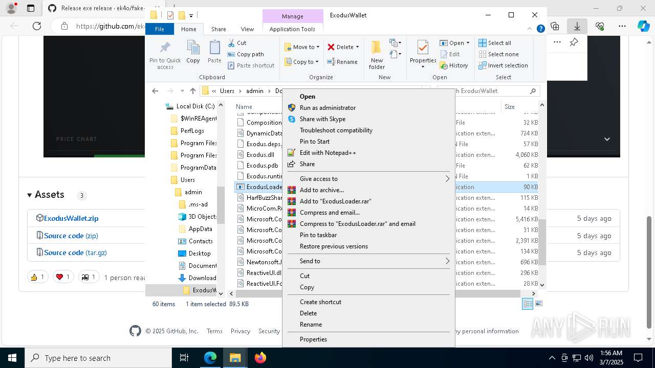Click the thumbs up reaction button
The image size is (655, 368).
[38, 277]
